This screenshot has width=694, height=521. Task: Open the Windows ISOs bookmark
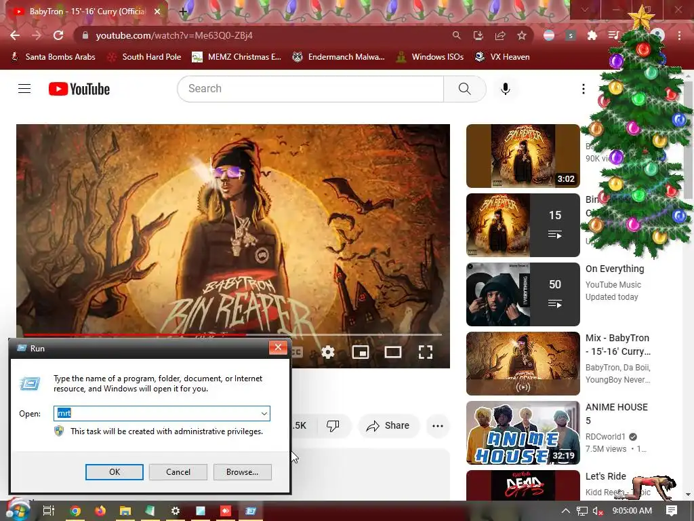click(x=430, y=57)
